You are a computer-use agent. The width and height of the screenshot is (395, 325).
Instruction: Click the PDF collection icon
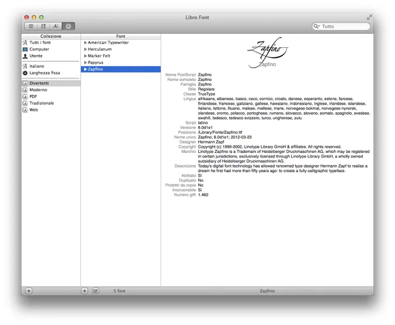pos(25,97)
